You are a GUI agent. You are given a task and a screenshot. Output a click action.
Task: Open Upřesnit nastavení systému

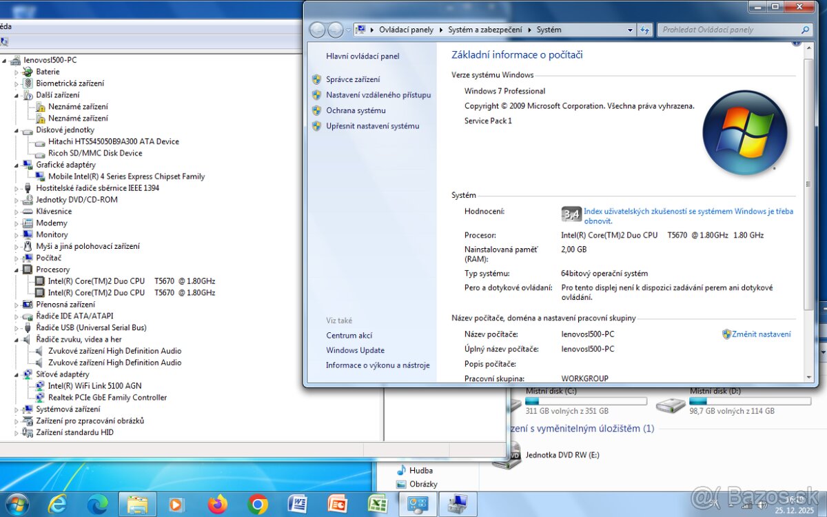373,126
